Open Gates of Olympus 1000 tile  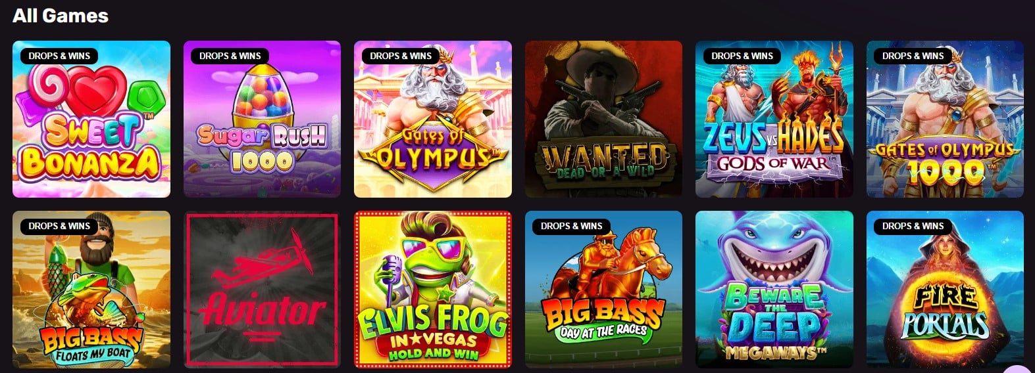pos(945,119)
